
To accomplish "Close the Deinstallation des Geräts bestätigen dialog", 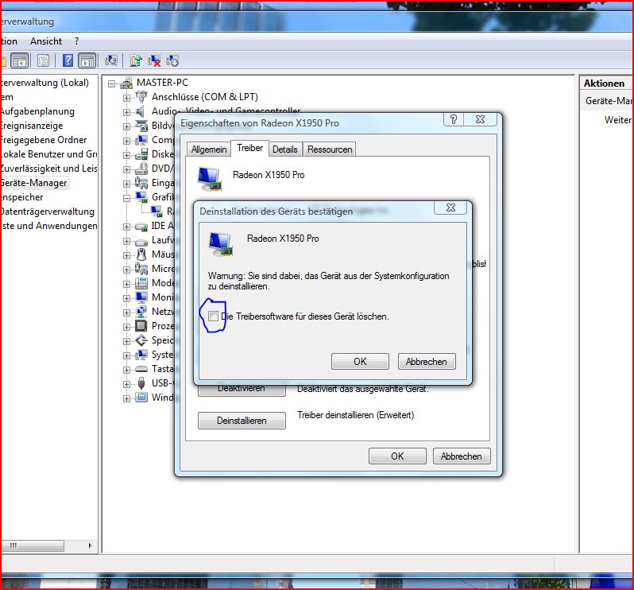I will point(450,208).
